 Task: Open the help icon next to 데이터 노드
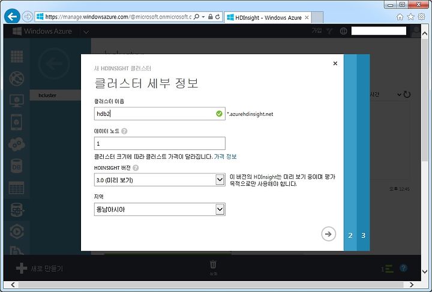coord(124,131)
